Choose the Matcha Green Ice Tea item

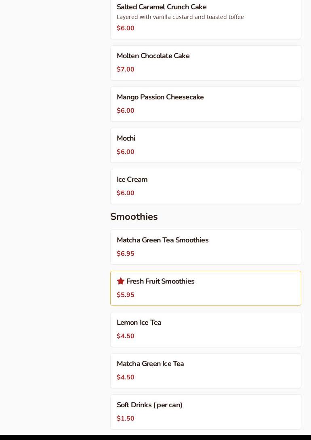click(x=150, y=364)
